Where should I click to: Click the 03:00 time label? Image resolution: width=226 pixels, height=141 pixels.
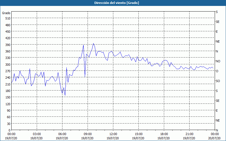(37, 134)
